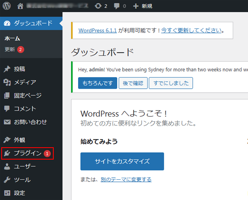Click the update count 2 in admin bar

click(x=106, y=6)
